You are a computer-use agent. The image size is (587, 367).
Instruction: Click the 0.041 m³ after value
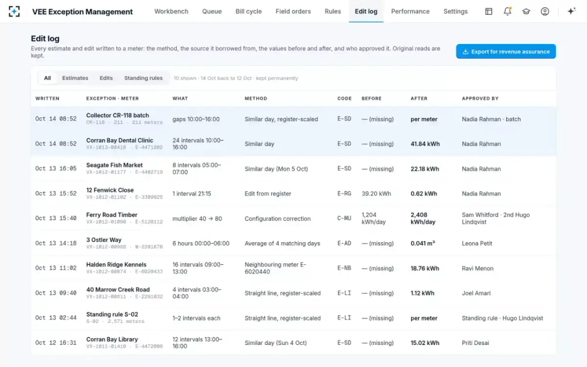423,243
